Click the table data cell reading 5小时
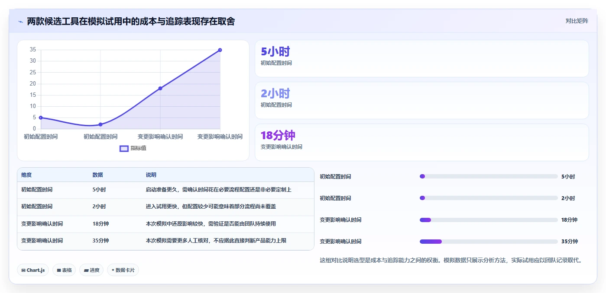The image size is (606, 293). tap(99, 190)
